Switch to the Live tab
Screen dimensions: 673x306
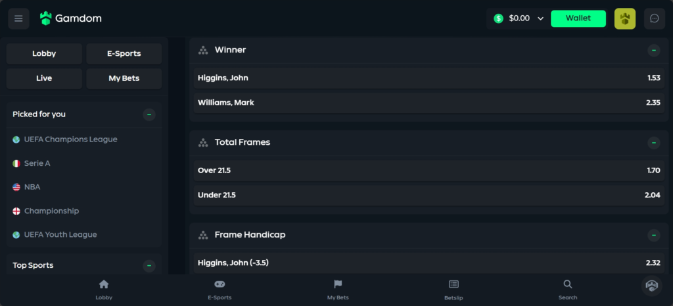(x=44, y=79)
